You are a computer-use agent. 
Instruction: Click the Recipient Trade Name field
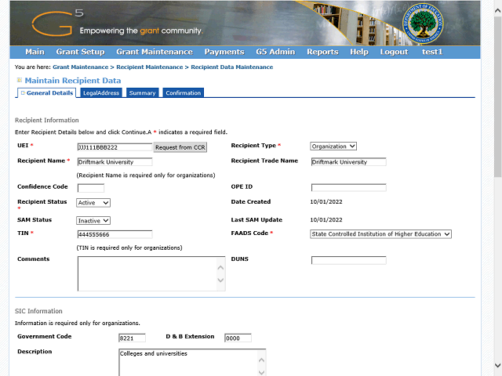(x=348, y=162)
